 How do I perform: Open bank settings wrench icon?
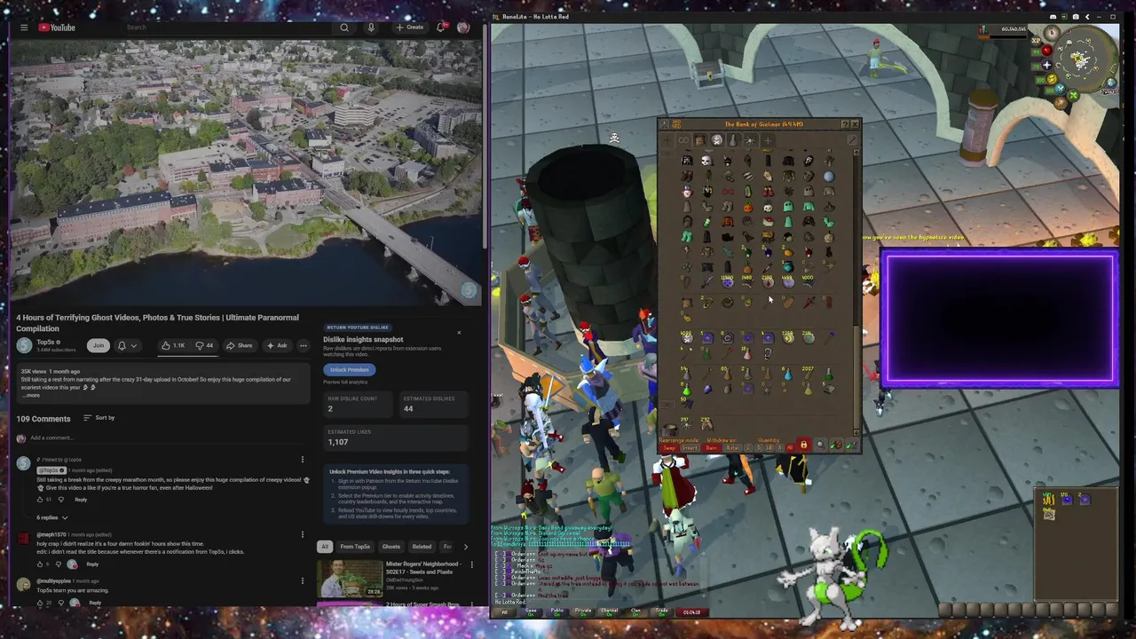(x=853, y=140)
